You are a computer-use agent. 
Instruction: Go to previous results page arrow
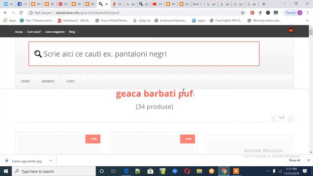273,118
